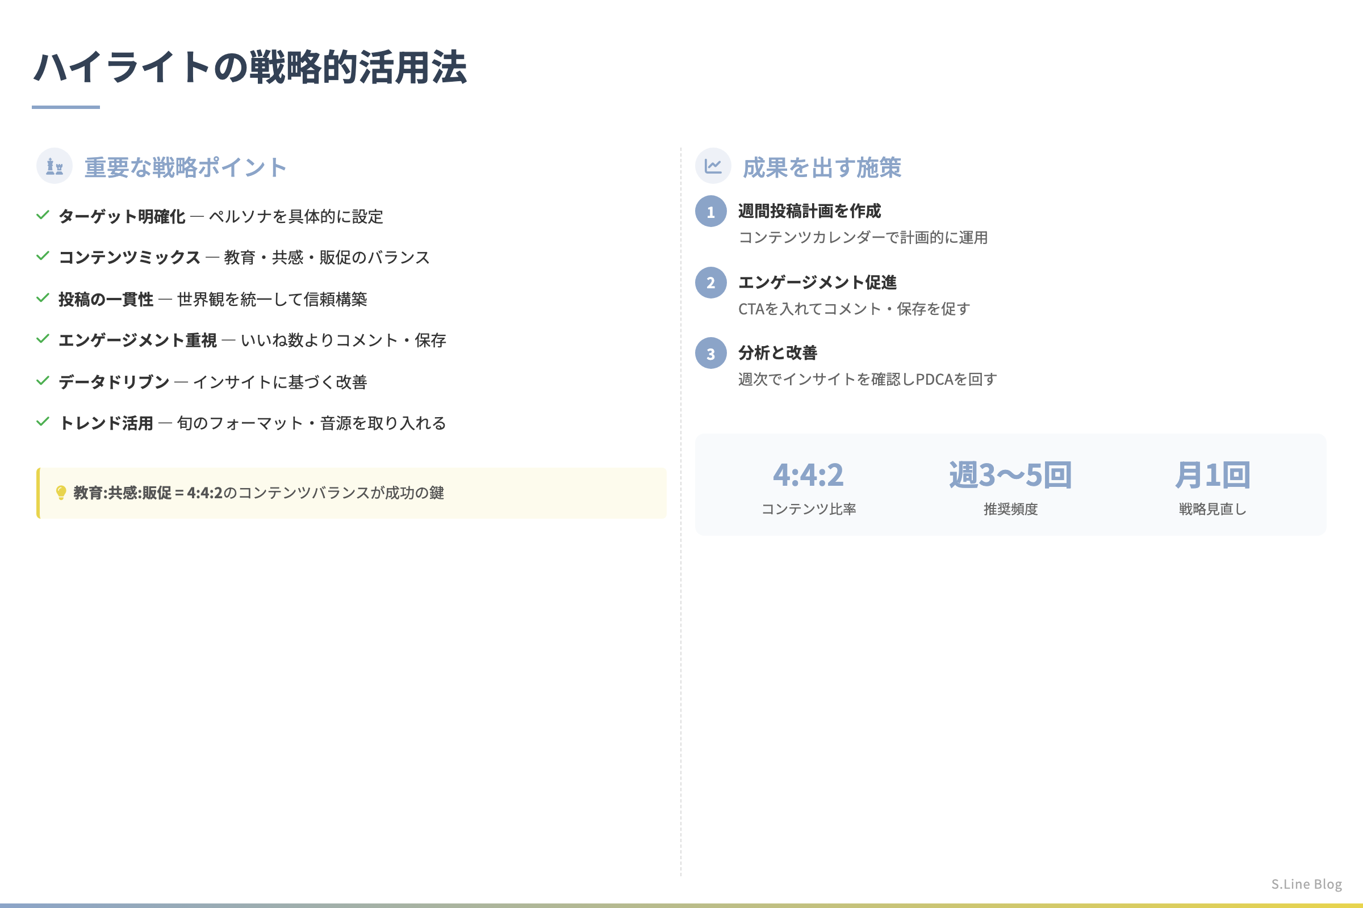Click the step title 分析と改善
This screenshot has height=908, width=1363.
click(777, 352)
